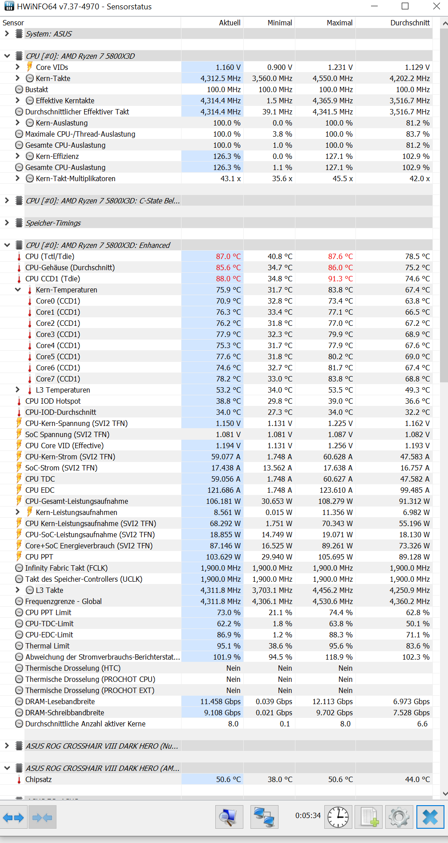Image resolution: width=448 pixels, height=843 pixels.
Task: Click the vertical scrollbar thumb
Action: pos(444,205)
